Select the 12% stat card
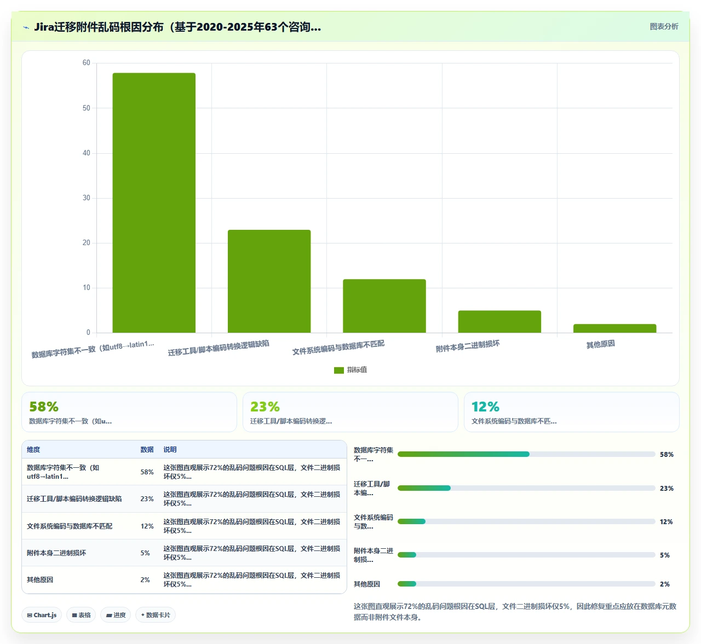The image size is (701, 644). pos(572,412)
